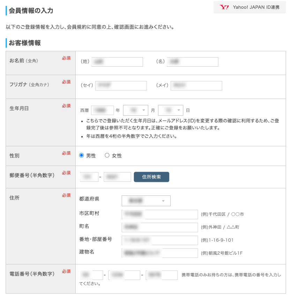
Task: Click the 性別 row label
Action: coord(14,156)
